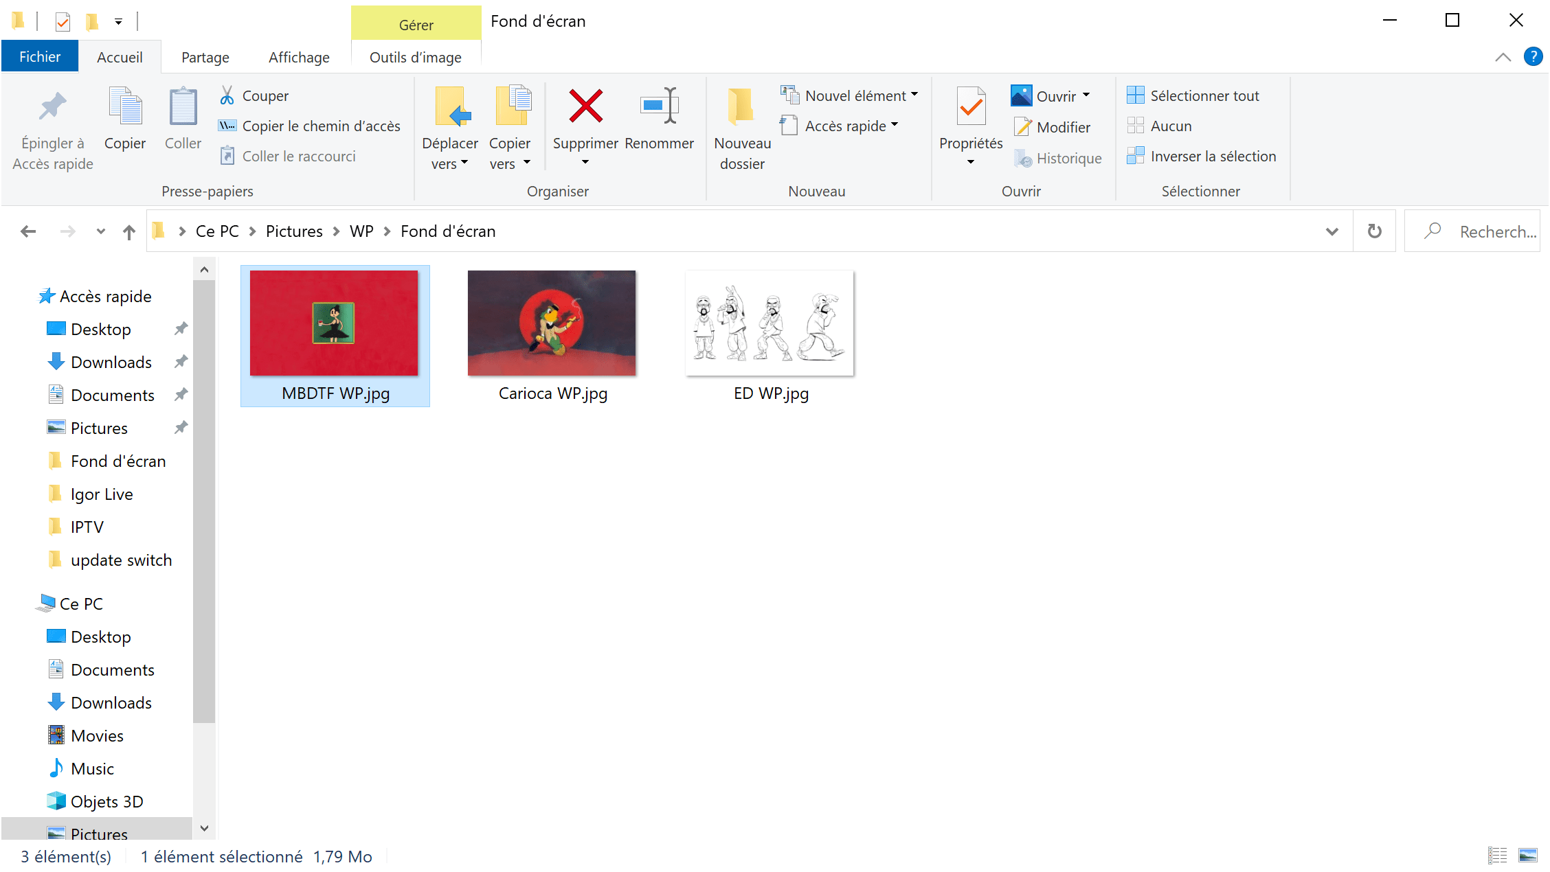Image resolution: width=1550 pixels, height=872 pixels.
Task: Select the Carioca WP.jpg thumbnail
Action: click(x=551, y=323)
